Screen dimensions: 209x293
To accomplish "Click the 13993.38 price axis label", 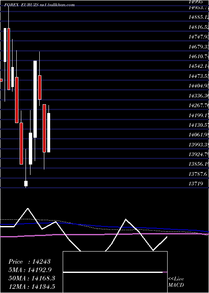I will point(199,145).
